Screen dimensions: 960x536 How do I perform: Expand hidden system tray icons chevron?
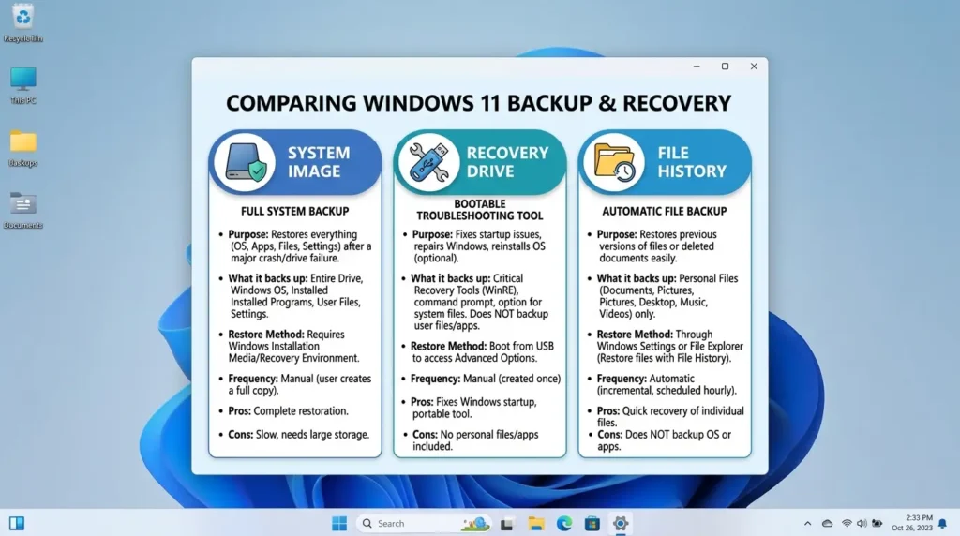807,523
